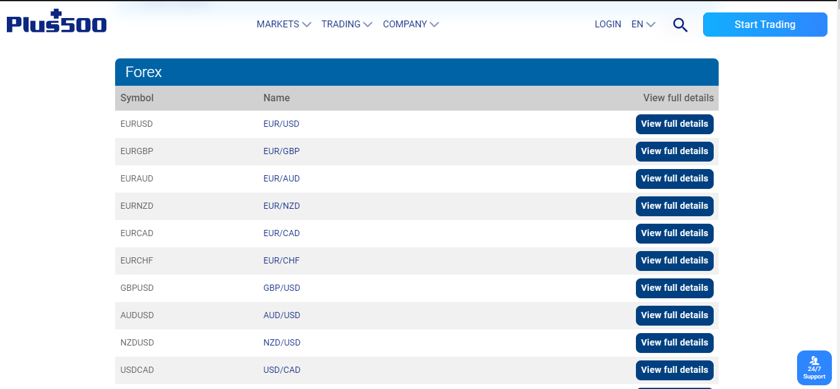This screenshot has width=840, height=389.
Task: View full details for EUR/GBP
Action: click(x=674, y=151)
